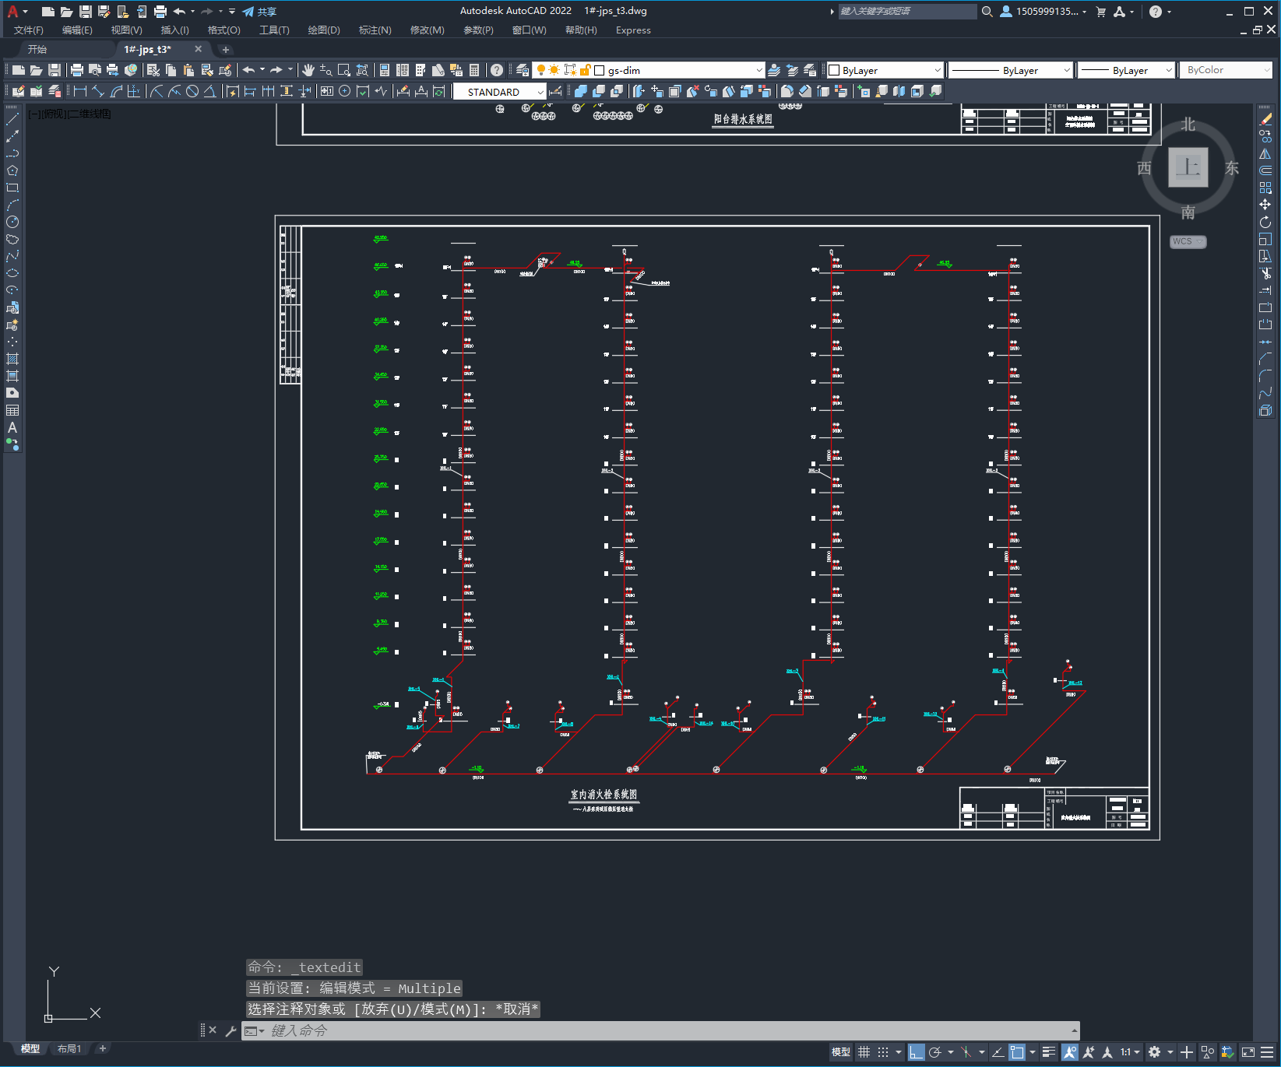Open the QuickCalc calculator icon
This screenshot has width=1281, height=1067.
[x=474, y=70]
